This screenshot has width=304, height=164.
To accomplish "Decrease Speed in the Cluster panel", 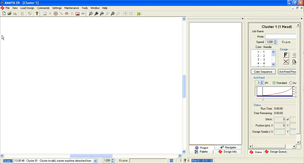I will 275,43.
